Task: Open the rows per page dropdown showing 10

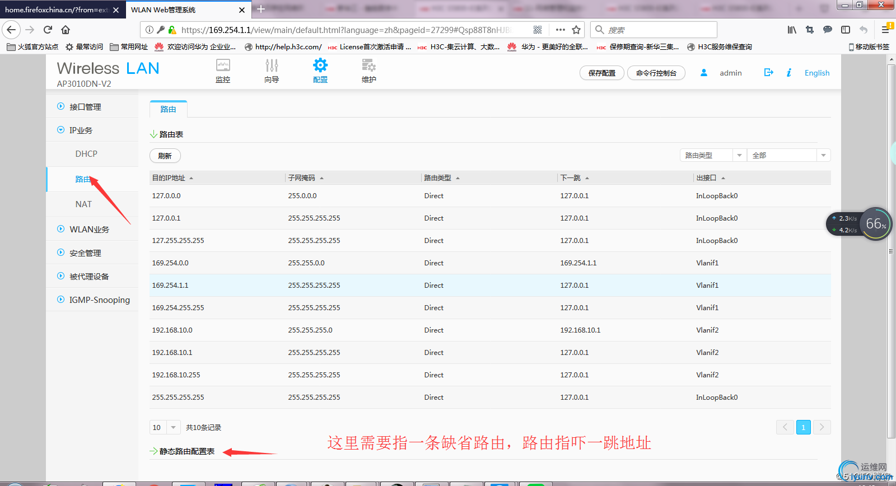Action: click(165, 427)
